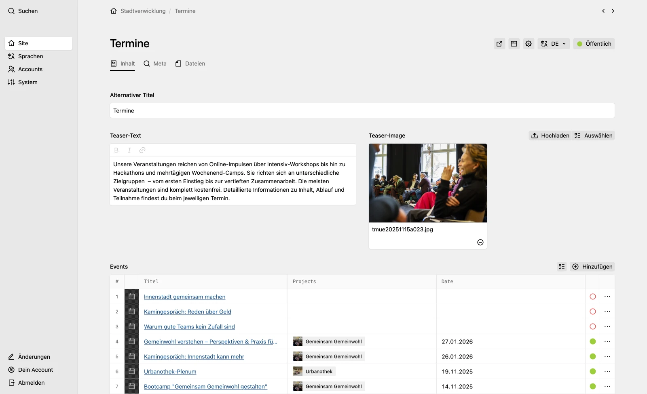Insert a hyperlink using the link icon
This screenshot has width=647, height=394.
(142, 150)
